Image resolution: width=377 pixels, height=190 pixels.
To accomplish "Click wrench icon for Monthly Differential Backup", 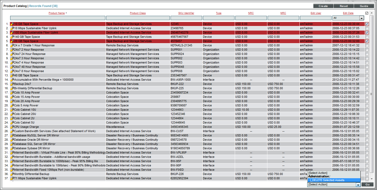I will coord(12,174).
